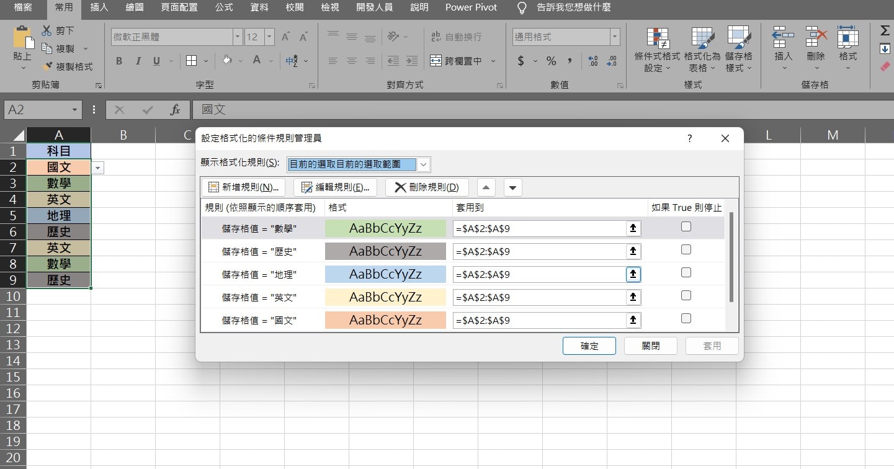Click the Percent Style icon
Image resolution: width=894 pixels, height=469 pixels.
click(551, 61)
